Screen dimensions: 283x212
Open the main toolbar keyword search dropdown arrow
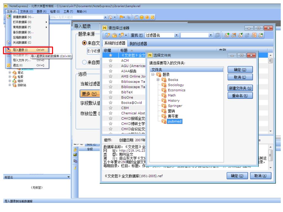click(x=106, y=17)
